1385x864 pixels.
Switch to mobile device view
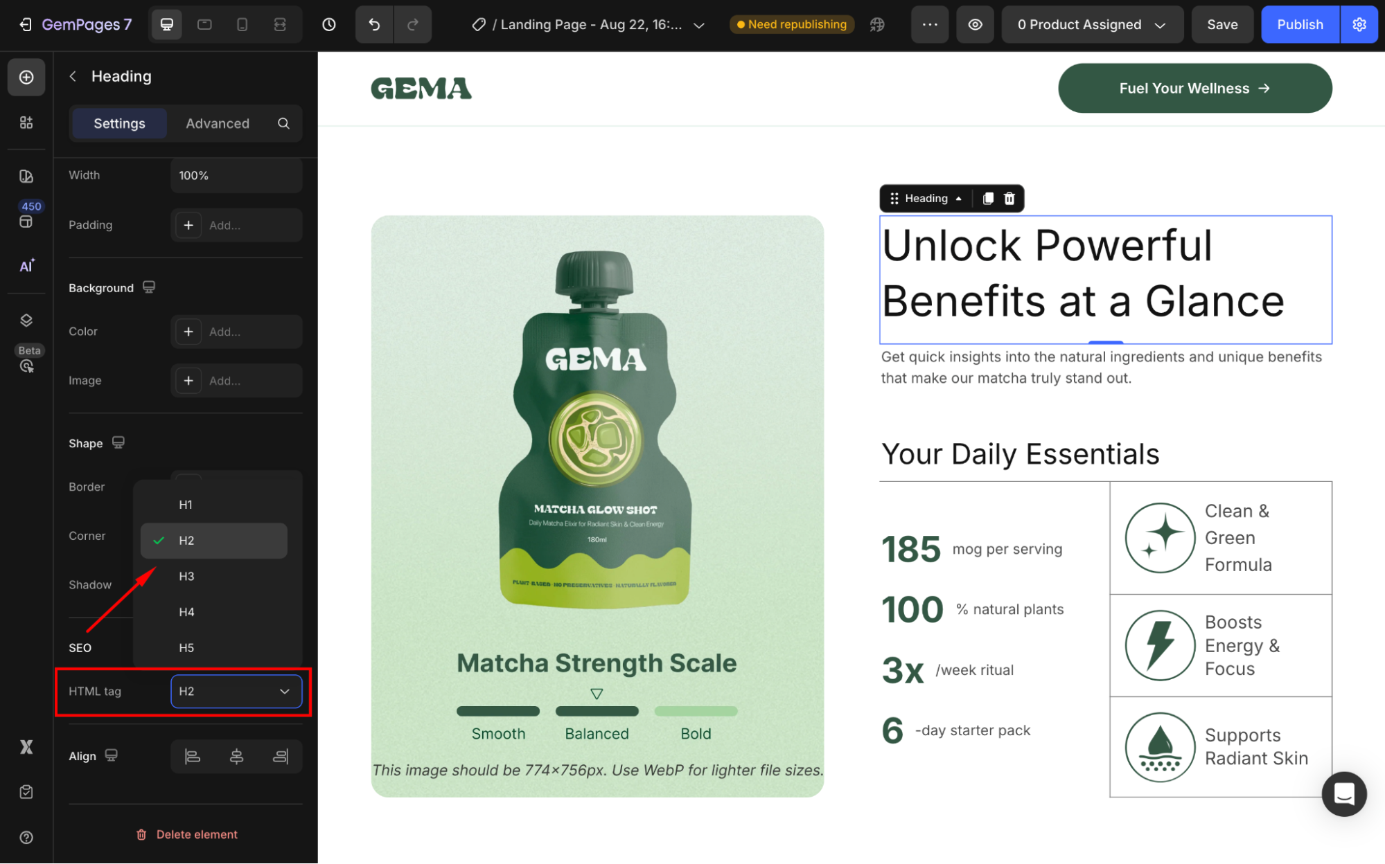tap(242, 25)
